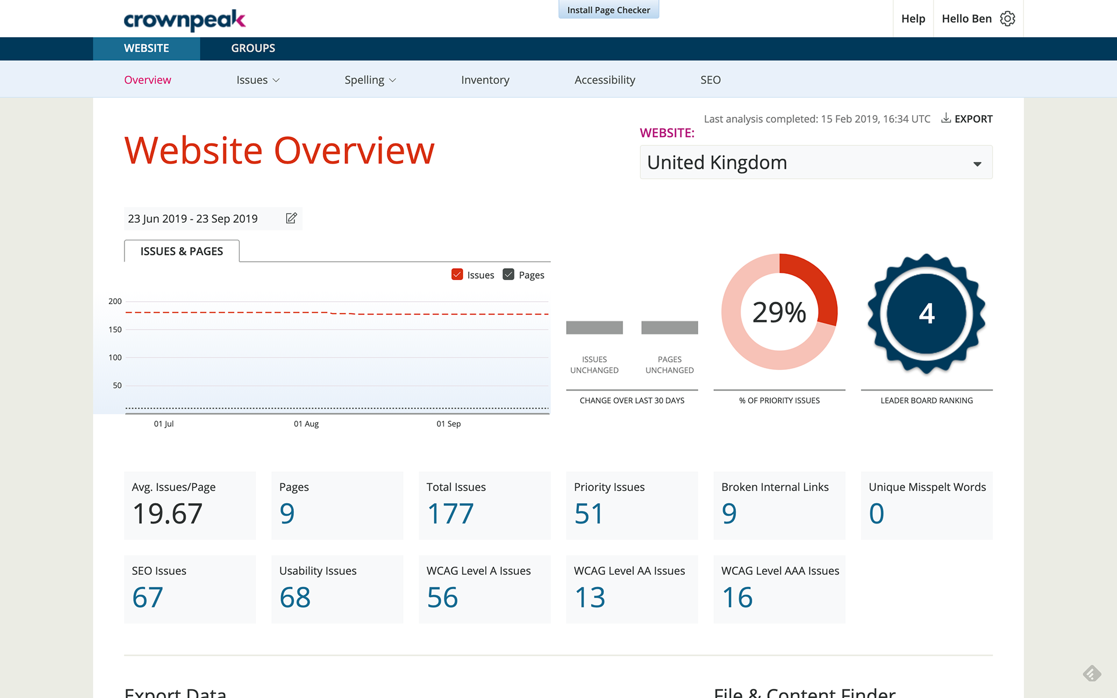Click the Install Page Checker button
This screenshot has width=1117, height=698.
click(609, 10)
